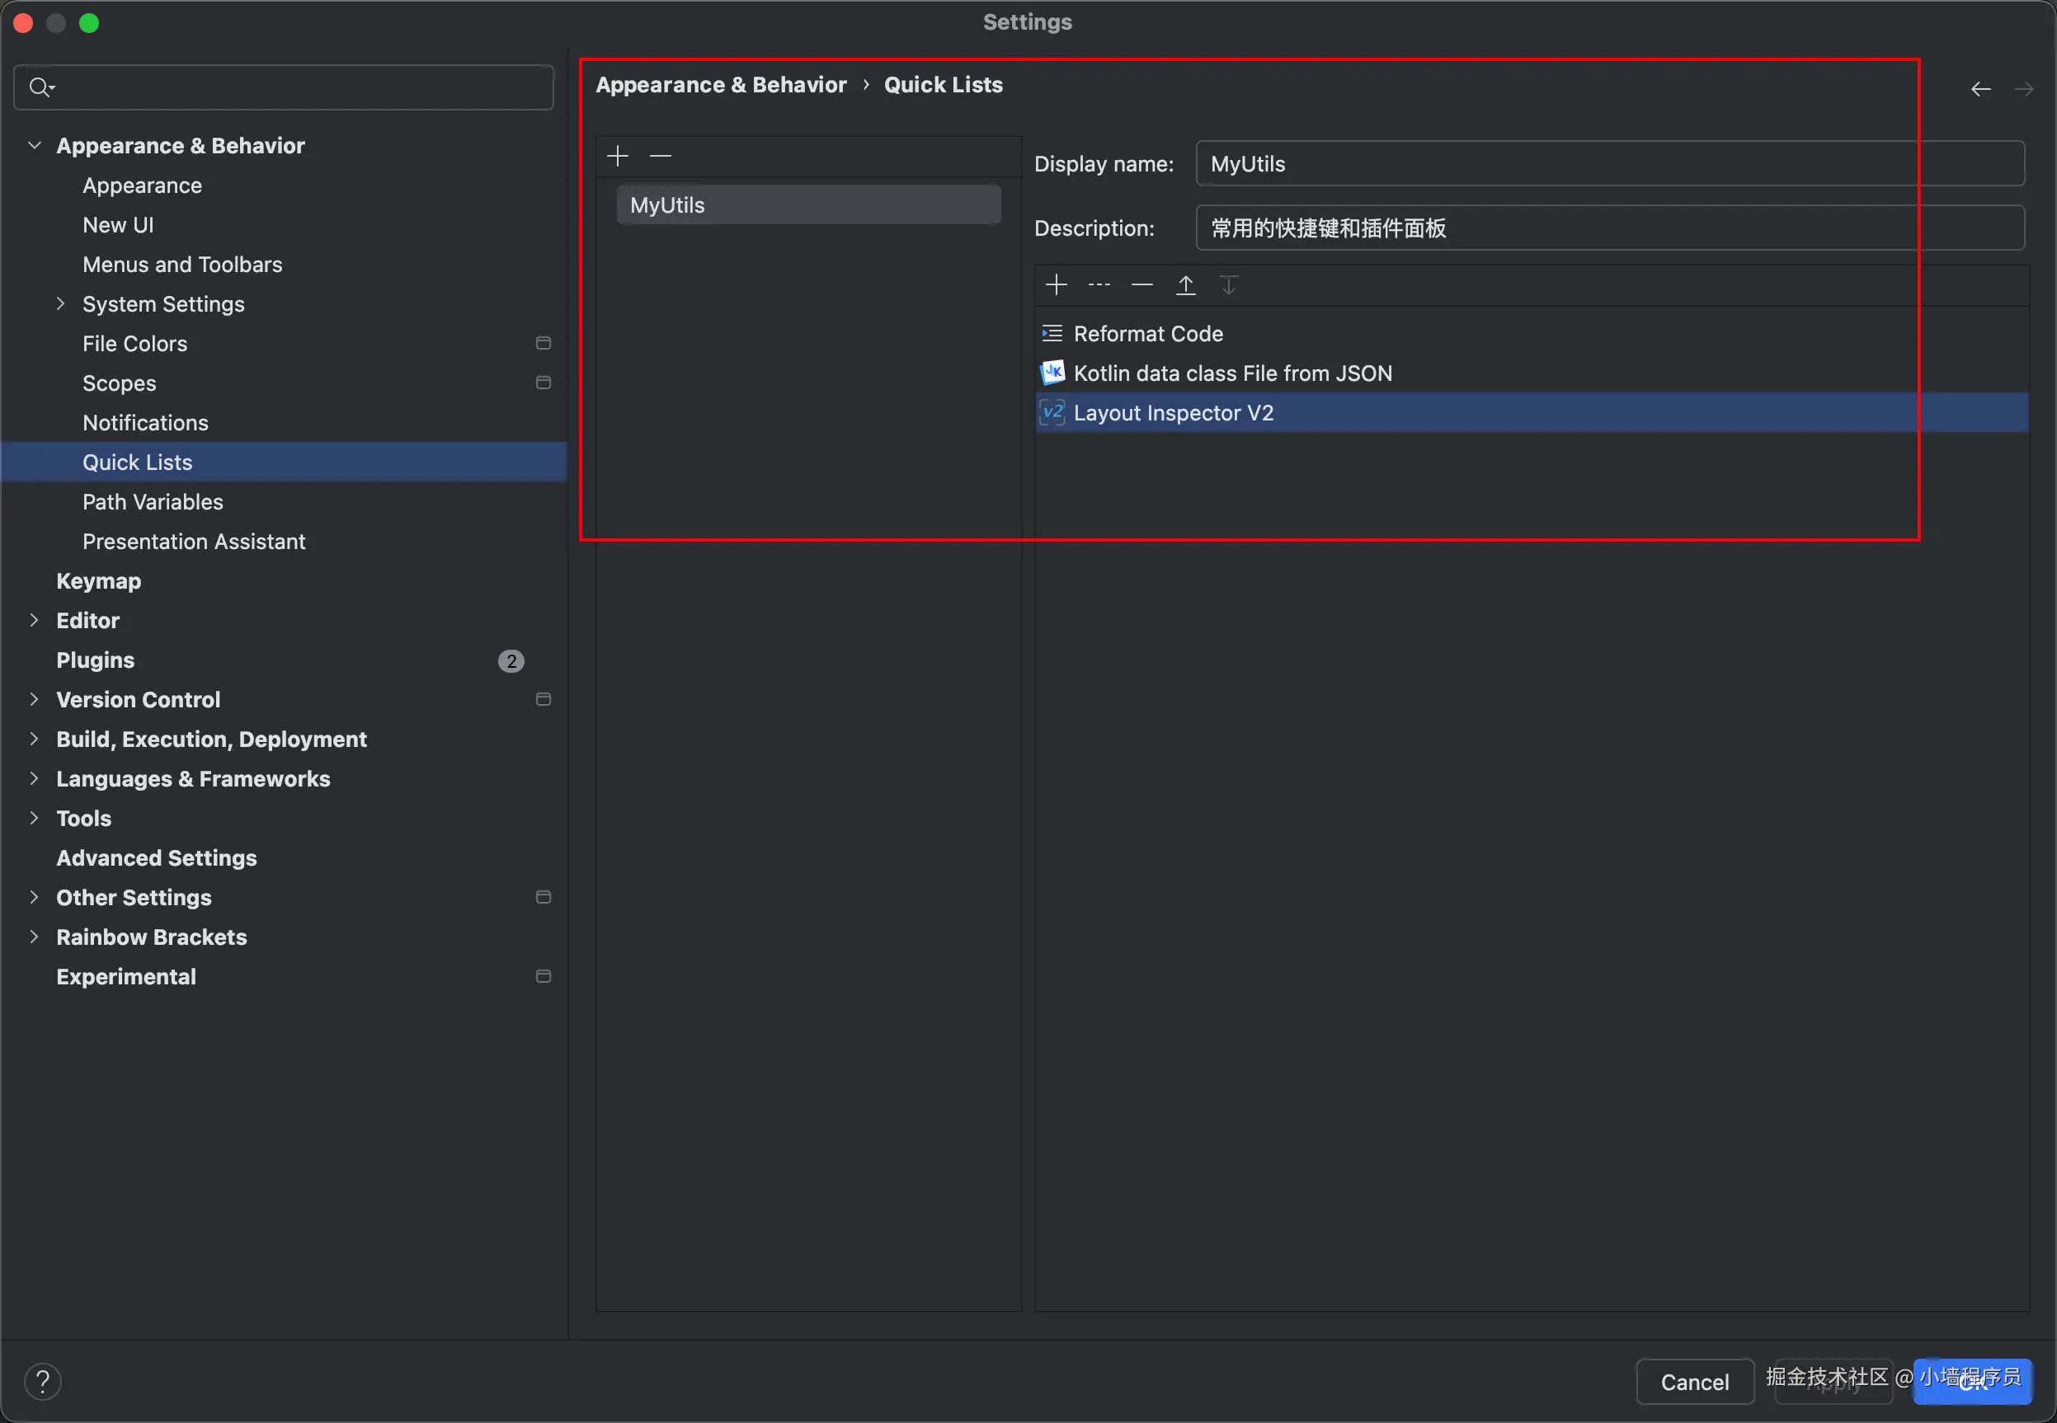Expand System Settings tree node
The height and width of the screenshot is (1423, 2057).
[61, 303]
